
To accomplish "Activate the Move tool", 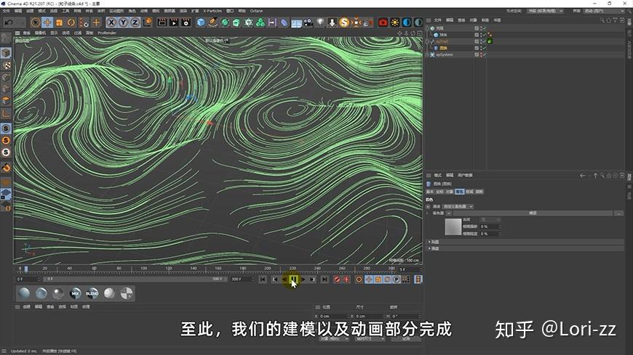I will (x=47, y=23).
